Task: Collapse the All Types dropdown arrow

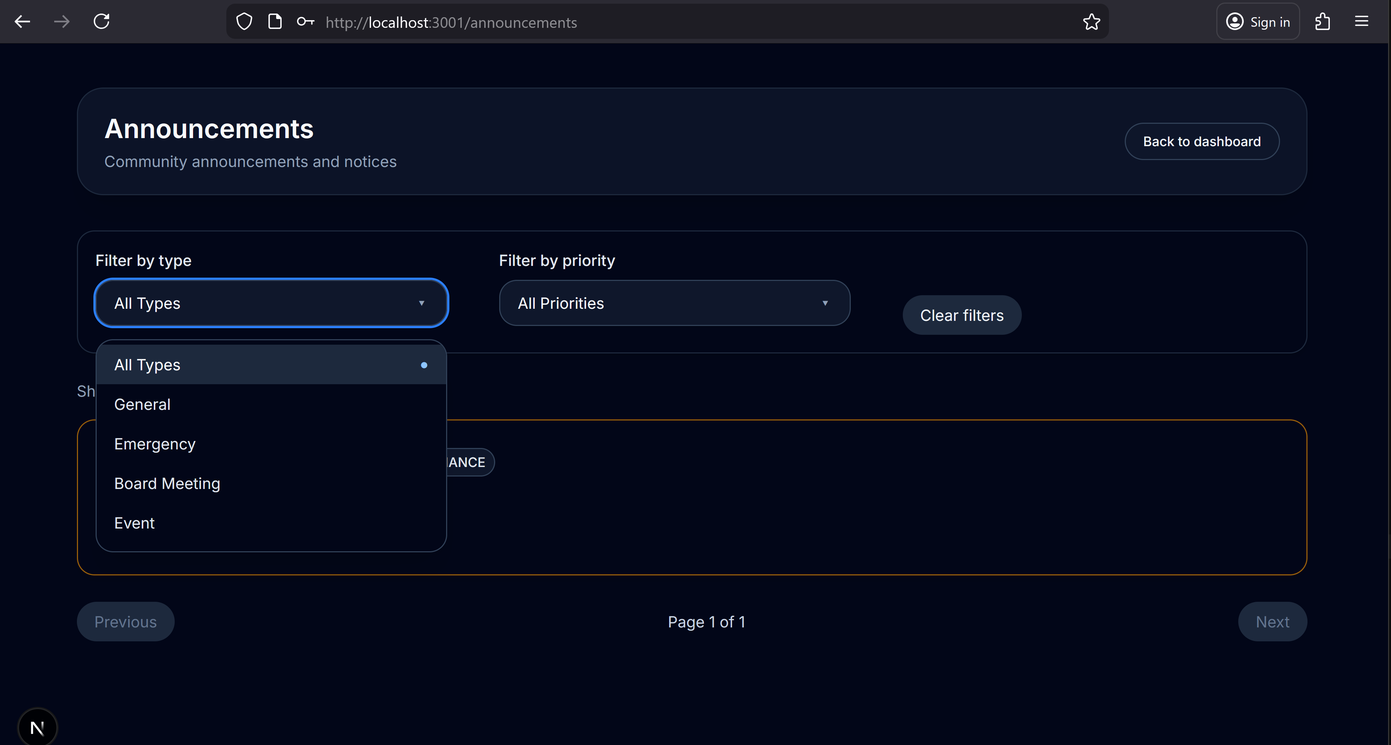Action: point(421,303)
